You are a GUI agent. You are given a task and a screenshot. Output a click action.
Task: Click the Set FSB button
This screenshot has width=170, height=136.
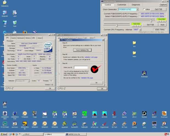click(x=150, y=25)
